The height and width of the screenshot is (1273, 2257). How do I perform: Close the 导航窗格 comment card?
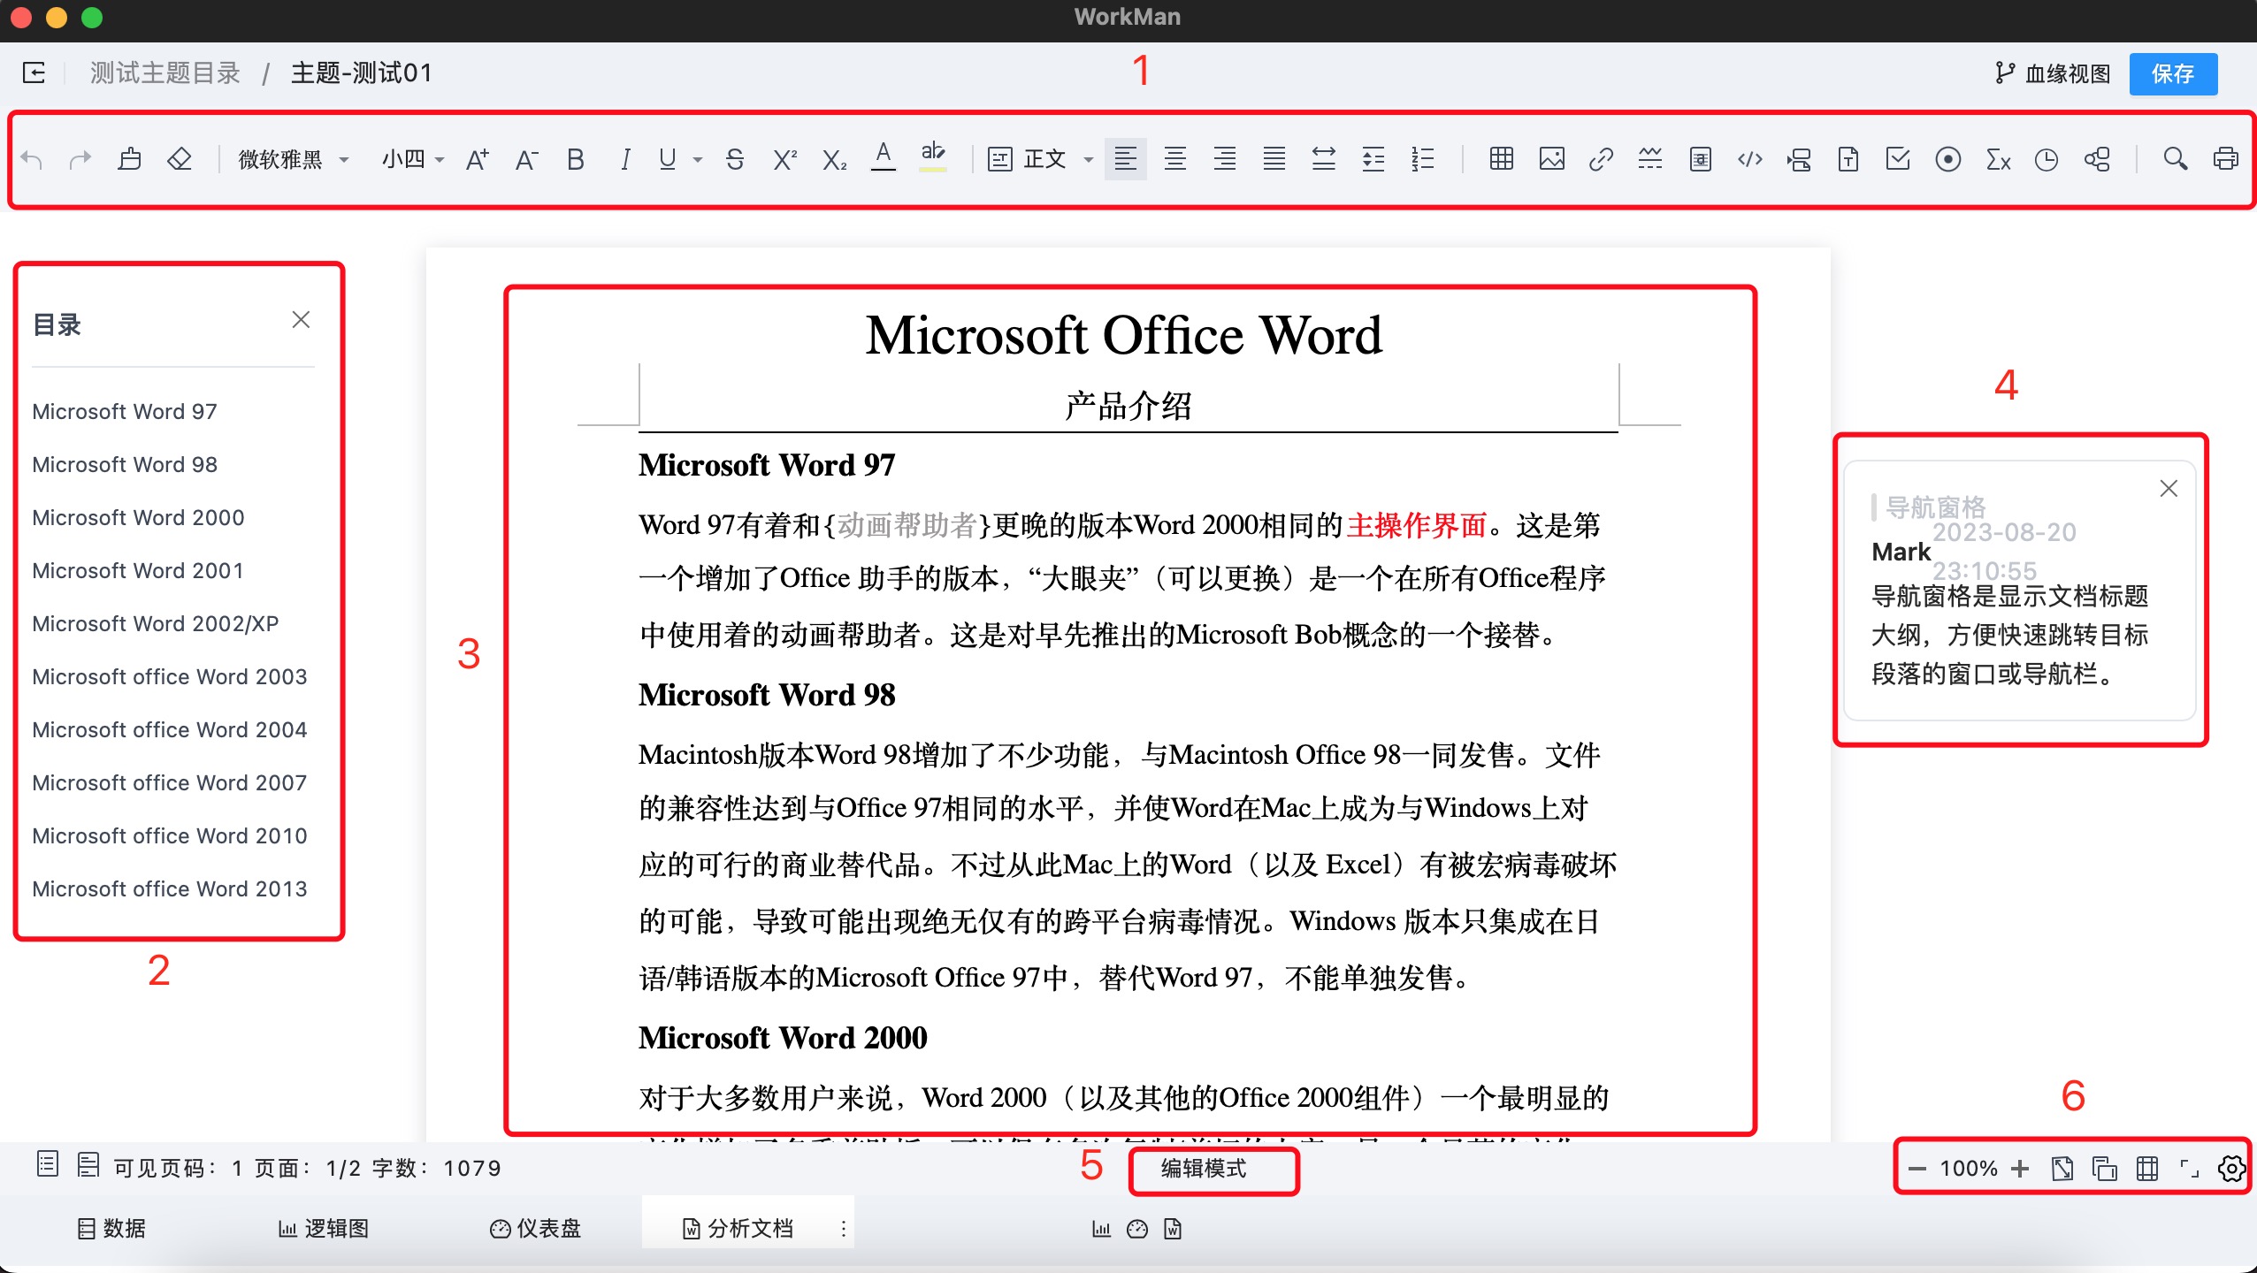2169,489
